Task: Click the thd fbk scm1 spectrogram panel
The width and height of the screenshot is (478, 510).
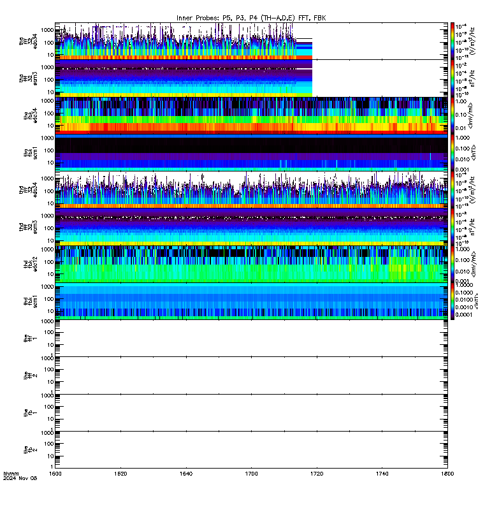Action: click(x=251, y=301)
